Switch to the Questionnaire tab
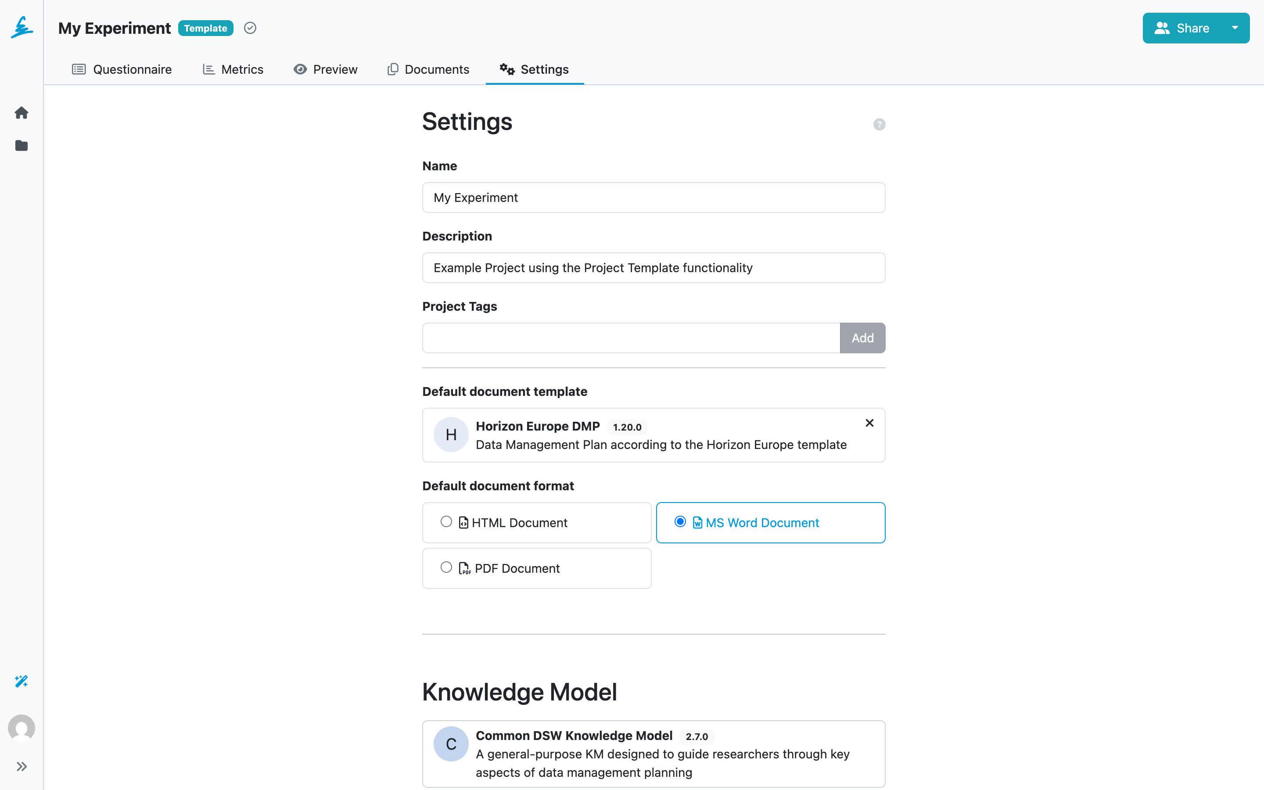This screenshot has height=790, width=1264. pyautogui.click(x=122, y=69)
